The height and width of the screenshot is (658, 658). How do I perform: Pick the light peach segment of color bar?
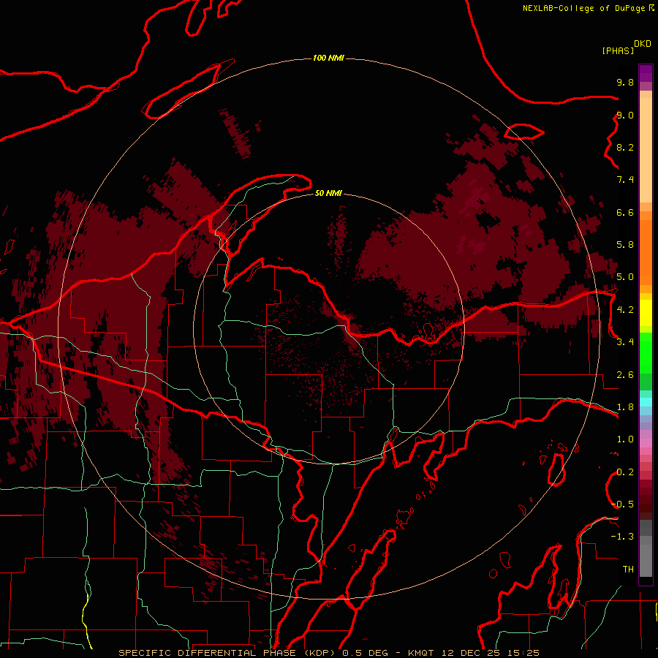click(x=646, y=150)
